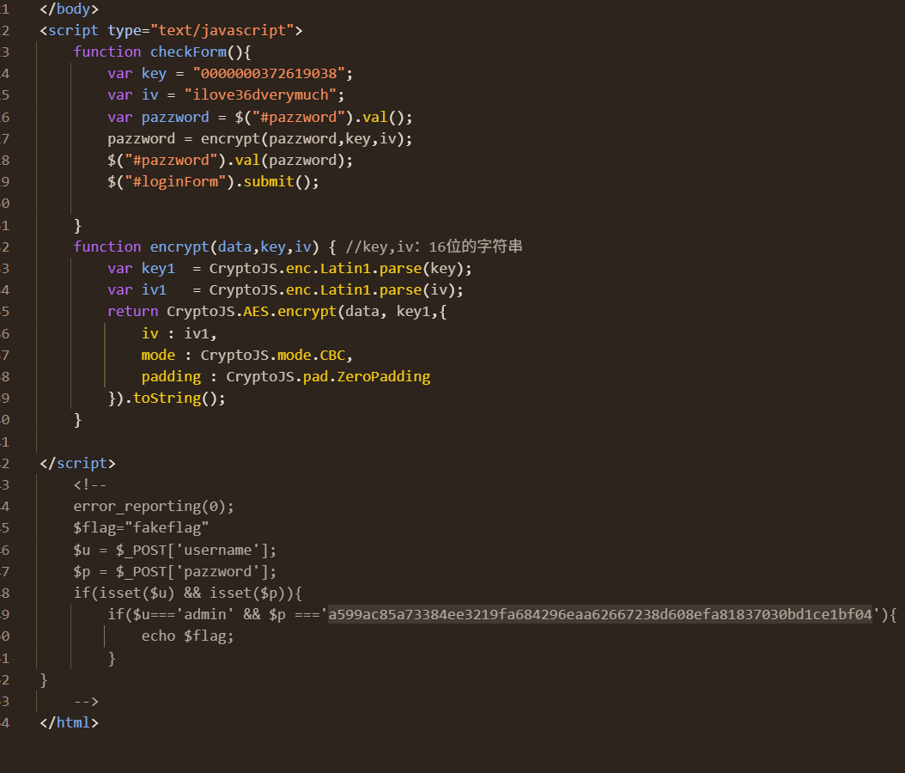The image size is (905, 773).
Task: Click the script type="text/javascript" opening tag
Action: click(x=171, y=31)
